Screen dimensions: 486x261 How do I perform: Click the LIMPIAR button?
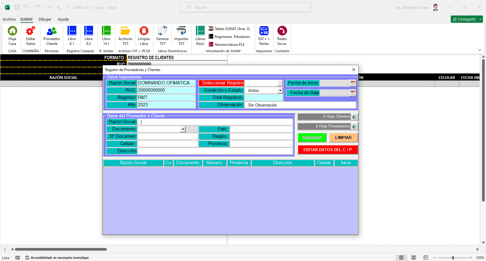(343, 137)
